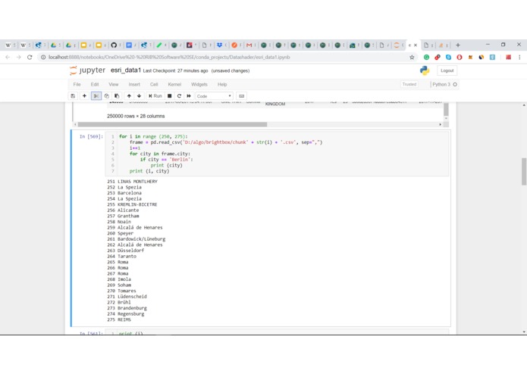Switch to the GitHub browser tab
The image size is (527, 374).
pos(115,45)
